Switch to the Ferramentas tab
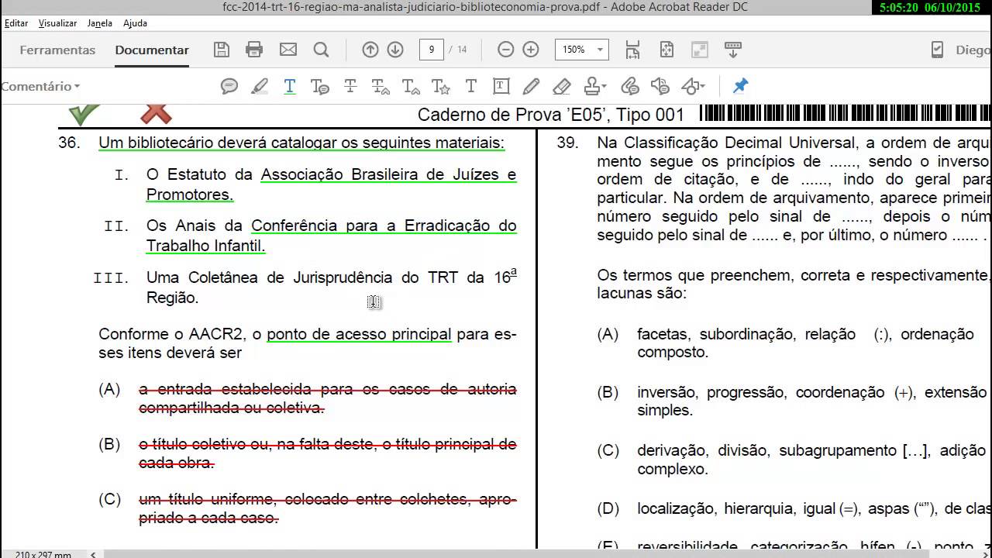992x558 pixels. [57, 50]
